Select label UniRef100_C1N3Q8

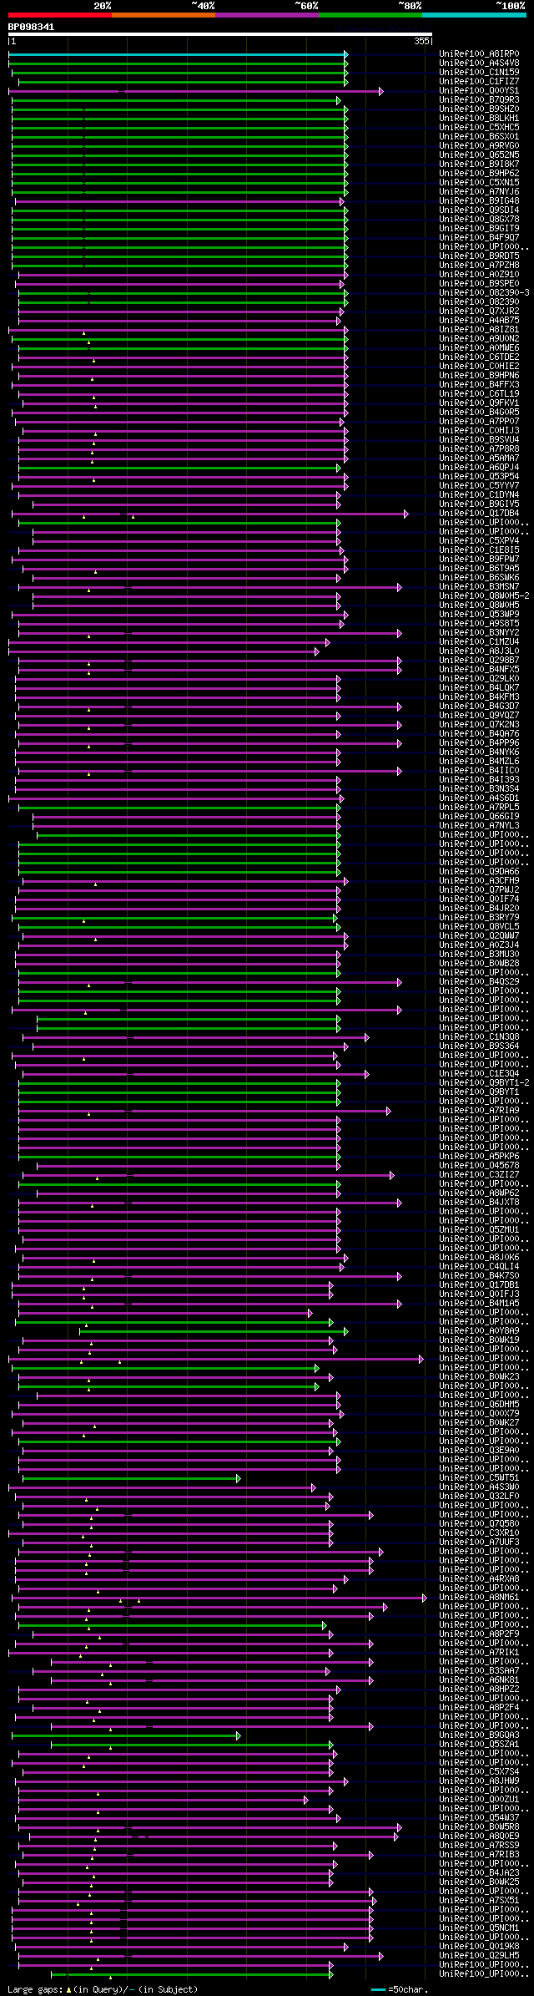coord(479,1037)
